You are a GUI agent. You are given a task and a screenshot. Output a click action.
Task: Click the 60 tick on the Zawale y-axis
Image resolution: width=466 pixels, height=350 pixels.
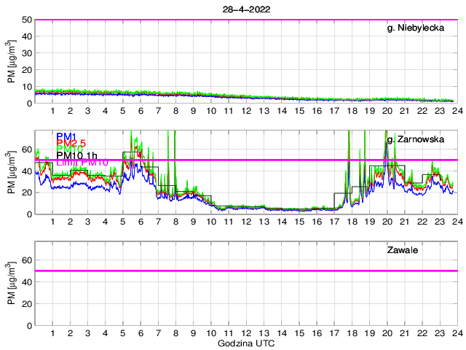click(x=25, y=260)
